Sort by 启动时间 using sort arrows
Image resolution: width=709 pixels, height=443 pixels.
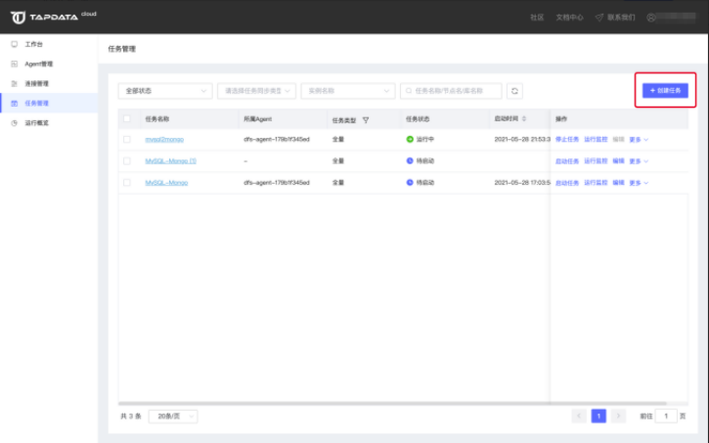[524, 118]
